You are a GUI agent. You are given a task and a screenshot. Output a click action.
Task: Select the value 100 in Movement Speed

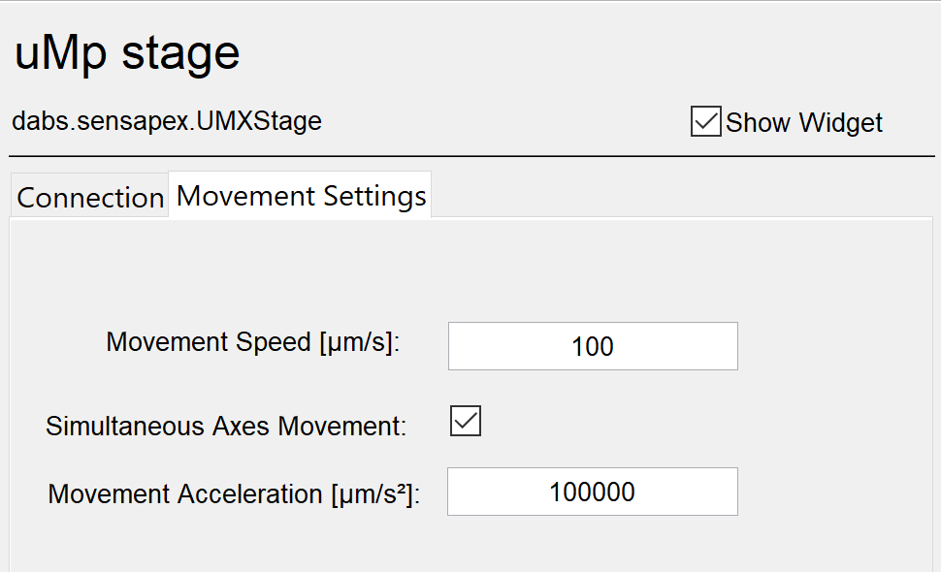click(592, 345)
